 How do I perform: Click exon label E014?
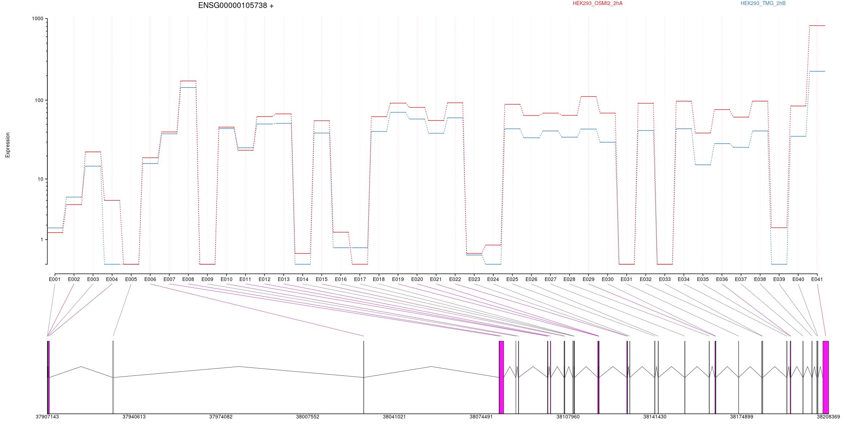(302, 279)
